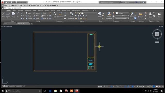
Task: Open the Insert ribbon tab
Action: 14,10
